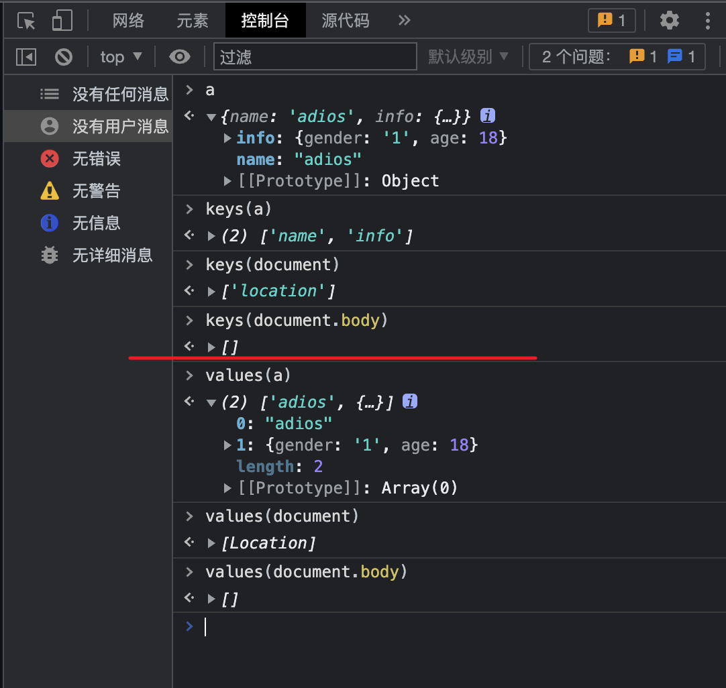This screenshot has width=726, height=688.
Task: Toggle the live expression eye icon
Action: click(x=180, y=57)
